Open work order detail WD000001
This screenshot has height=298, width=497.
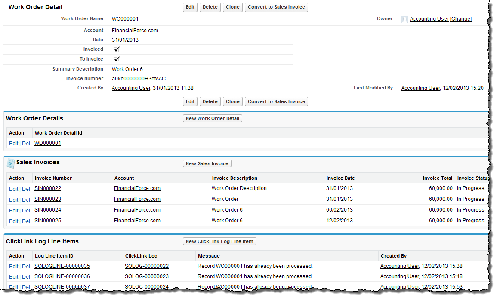pyautogui.click(x=48, y=143)
